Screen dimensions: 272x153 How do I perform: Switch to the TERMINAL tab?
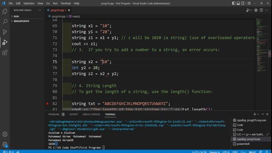[x=110, y=114]
